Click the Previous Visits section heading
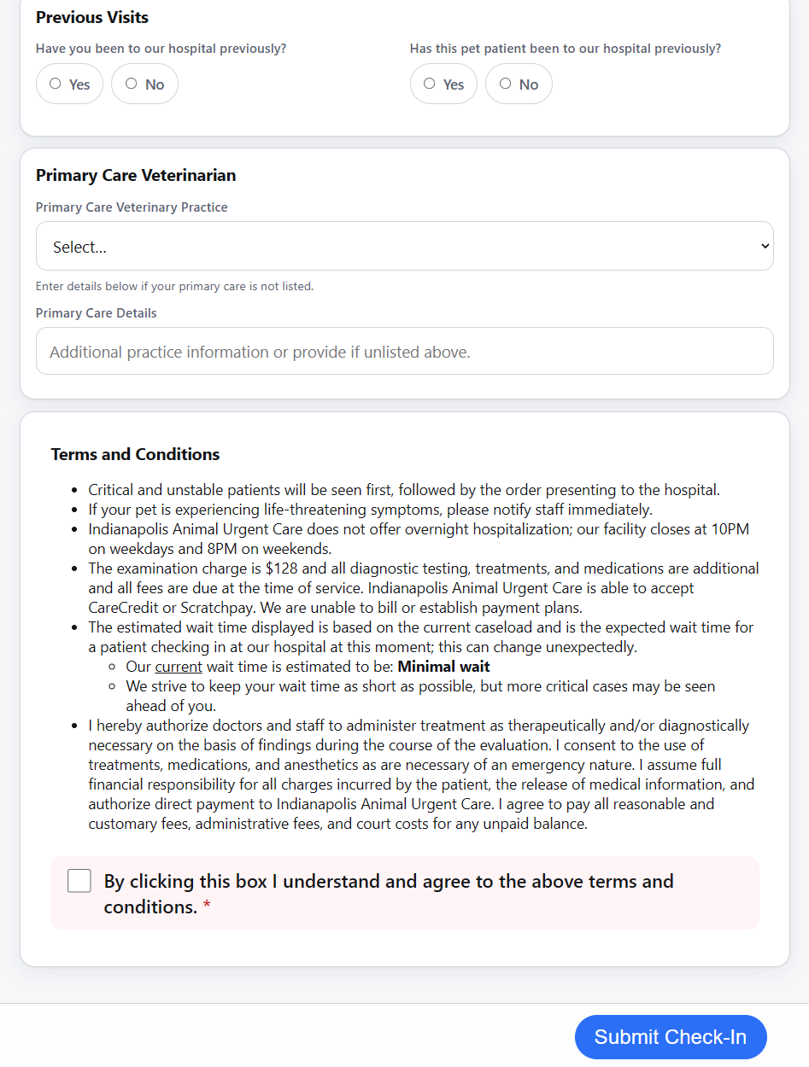This screenshot has width=809, height=1067. [x=92, y=17]
